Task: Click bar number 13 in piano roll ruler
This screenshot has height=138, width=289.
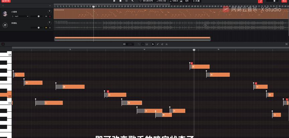Action: [x=70, y=49]
